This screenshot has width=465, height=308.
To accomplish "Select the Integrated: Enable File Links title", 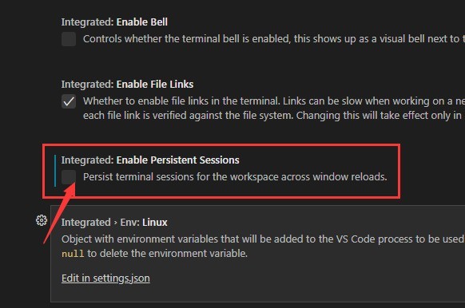I will 127,85.
